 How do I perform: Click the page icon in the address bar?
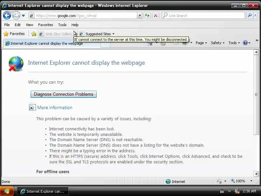coord(32,16)
